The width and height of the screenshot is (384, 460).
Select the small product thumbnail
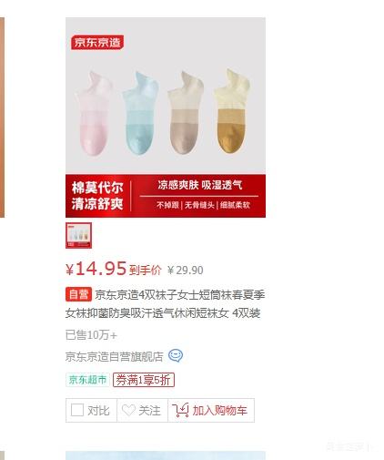click(78, 235)
